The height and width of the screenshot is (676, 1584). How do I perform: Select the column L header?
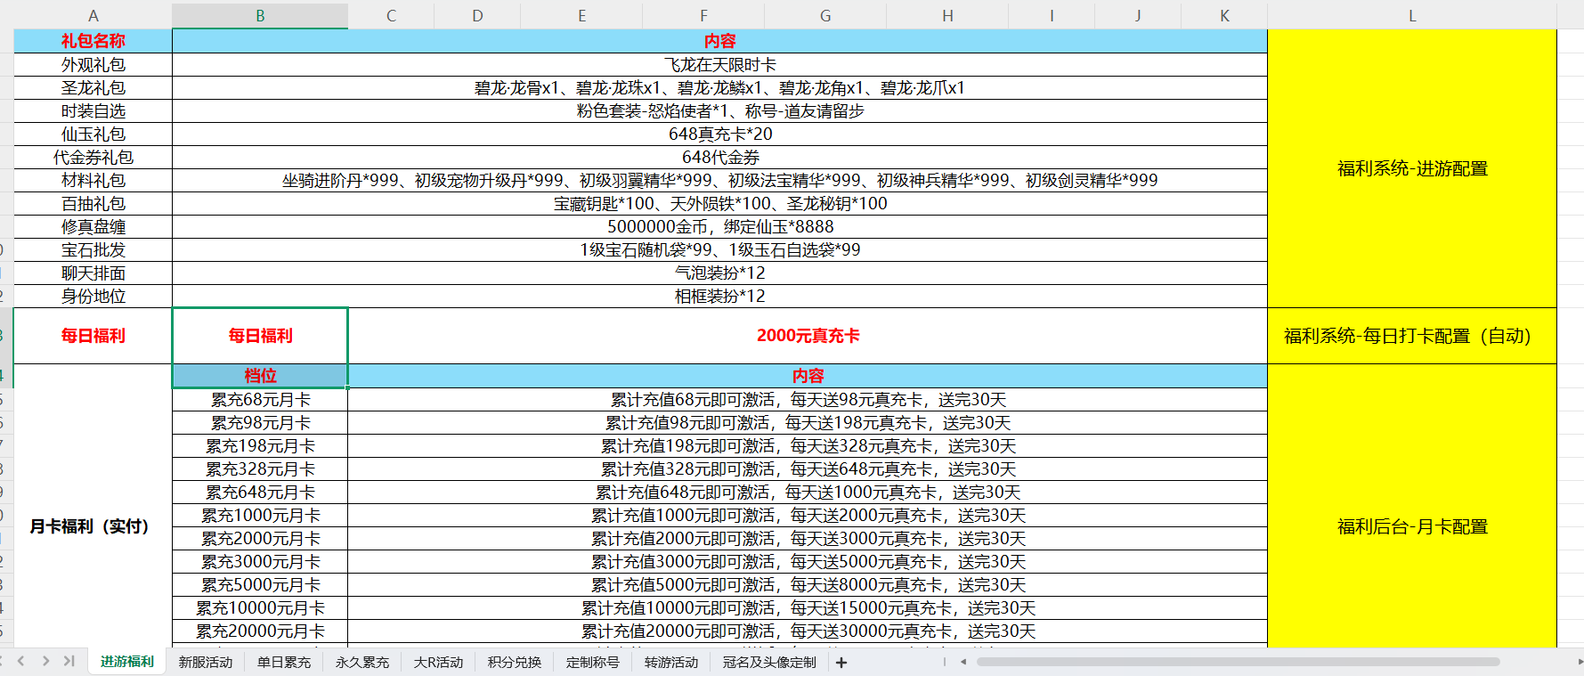[1412, 16]
